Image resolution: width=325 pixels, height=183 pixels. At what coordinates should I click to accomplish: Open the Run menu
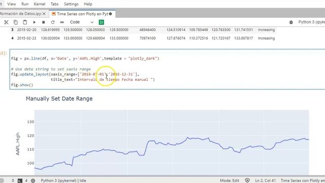[x=25, y=4]
